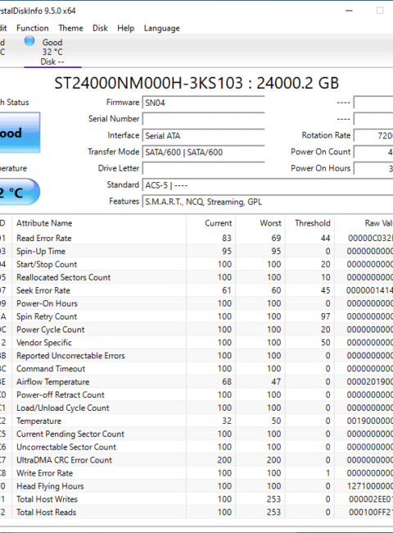Select the Read Error Rate row
Viewport: 393px width, 533px height.
click(196, 238)
